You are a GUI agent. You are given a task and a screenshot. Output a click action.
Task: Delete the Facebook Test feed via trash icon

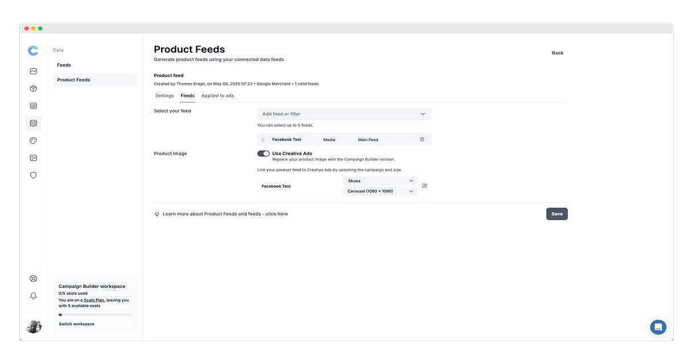click(x=422, y=139)
